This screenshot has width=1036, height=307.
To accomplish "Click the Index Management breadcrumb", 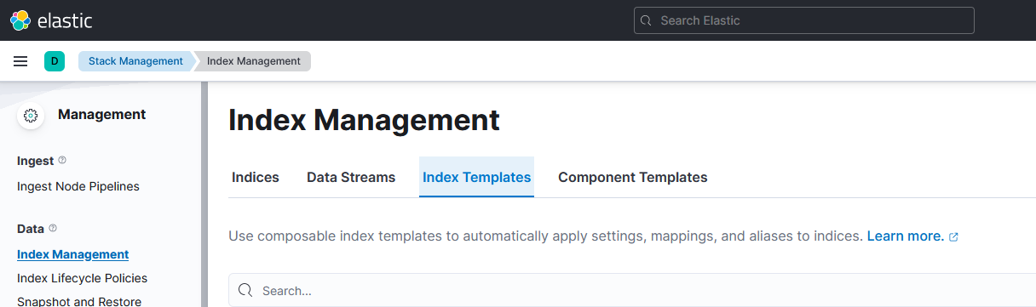I will pos(254,61).
